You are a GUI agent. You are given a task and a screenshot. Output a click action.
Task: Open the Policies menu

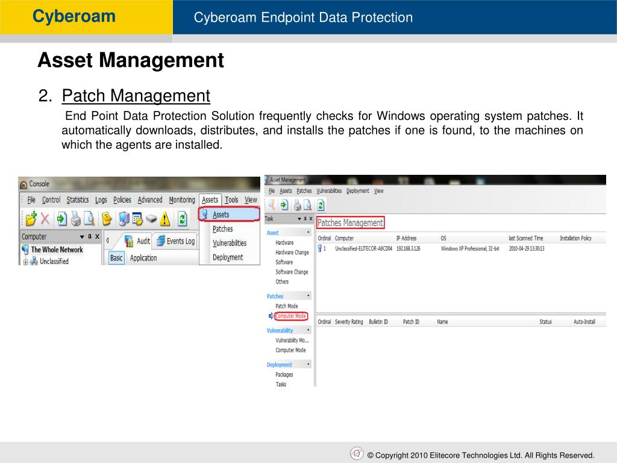122,200
